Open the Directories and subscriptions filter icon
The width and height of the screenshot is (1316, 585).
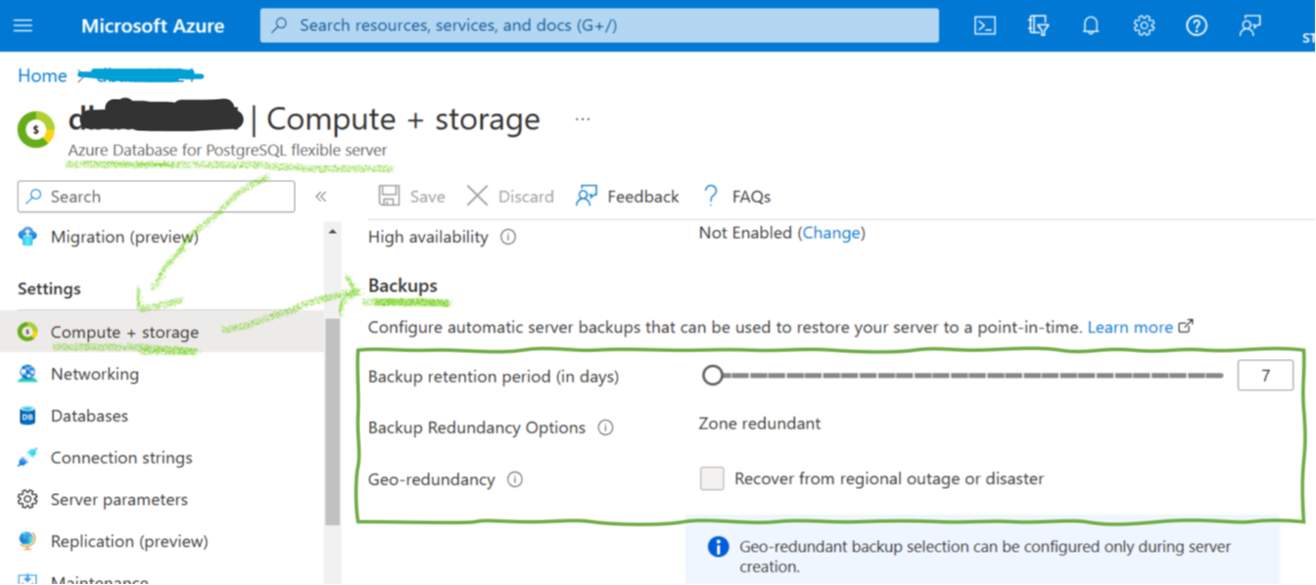[x=1039, y=26]
